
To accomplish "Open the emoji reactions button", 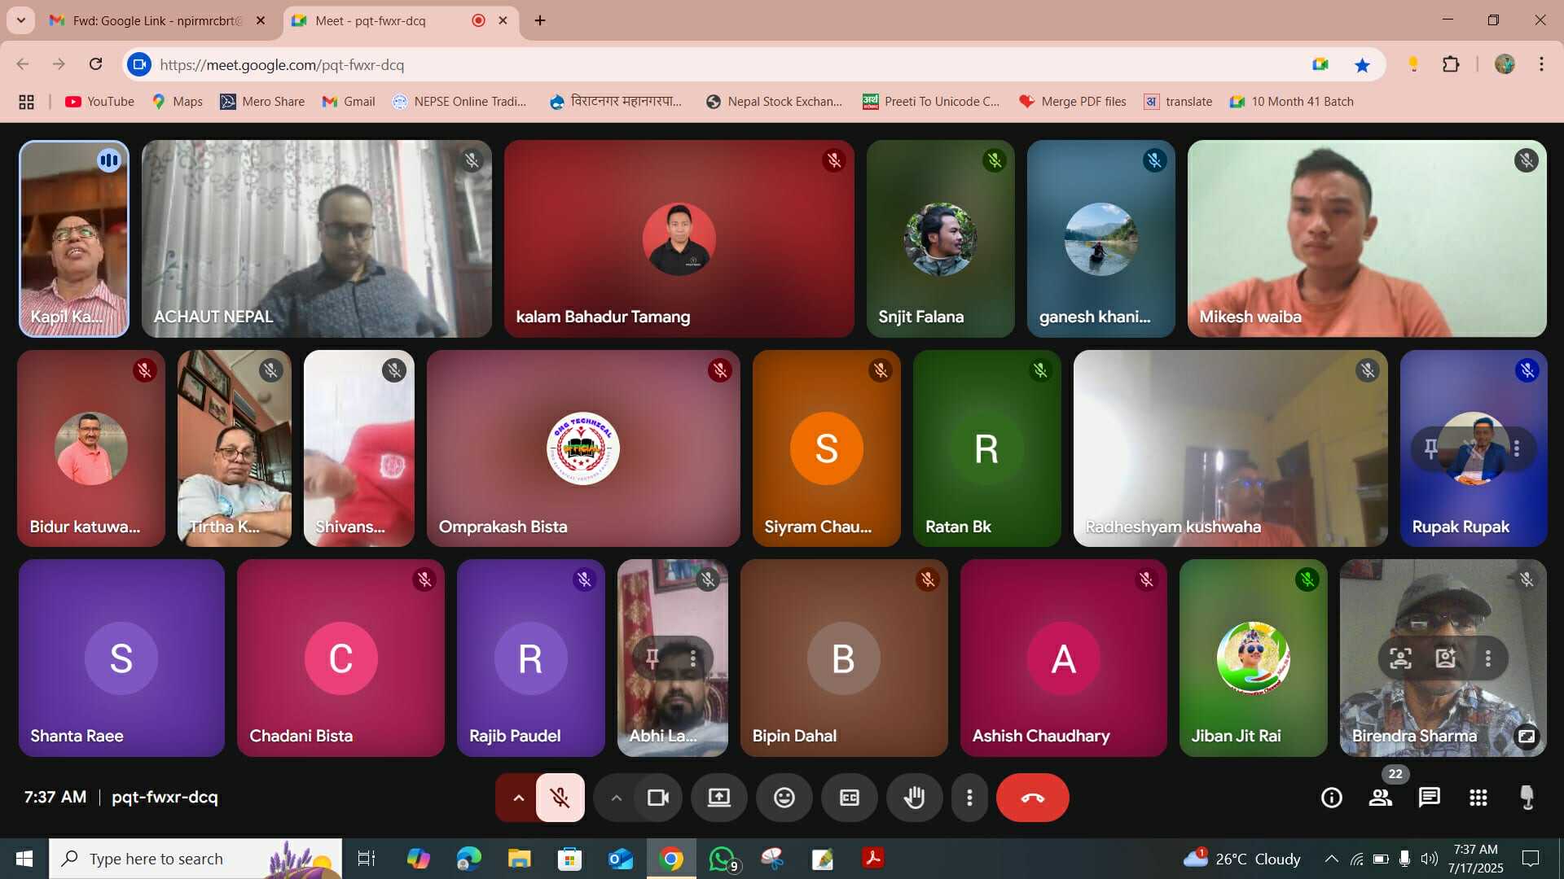I will point(784,798).
